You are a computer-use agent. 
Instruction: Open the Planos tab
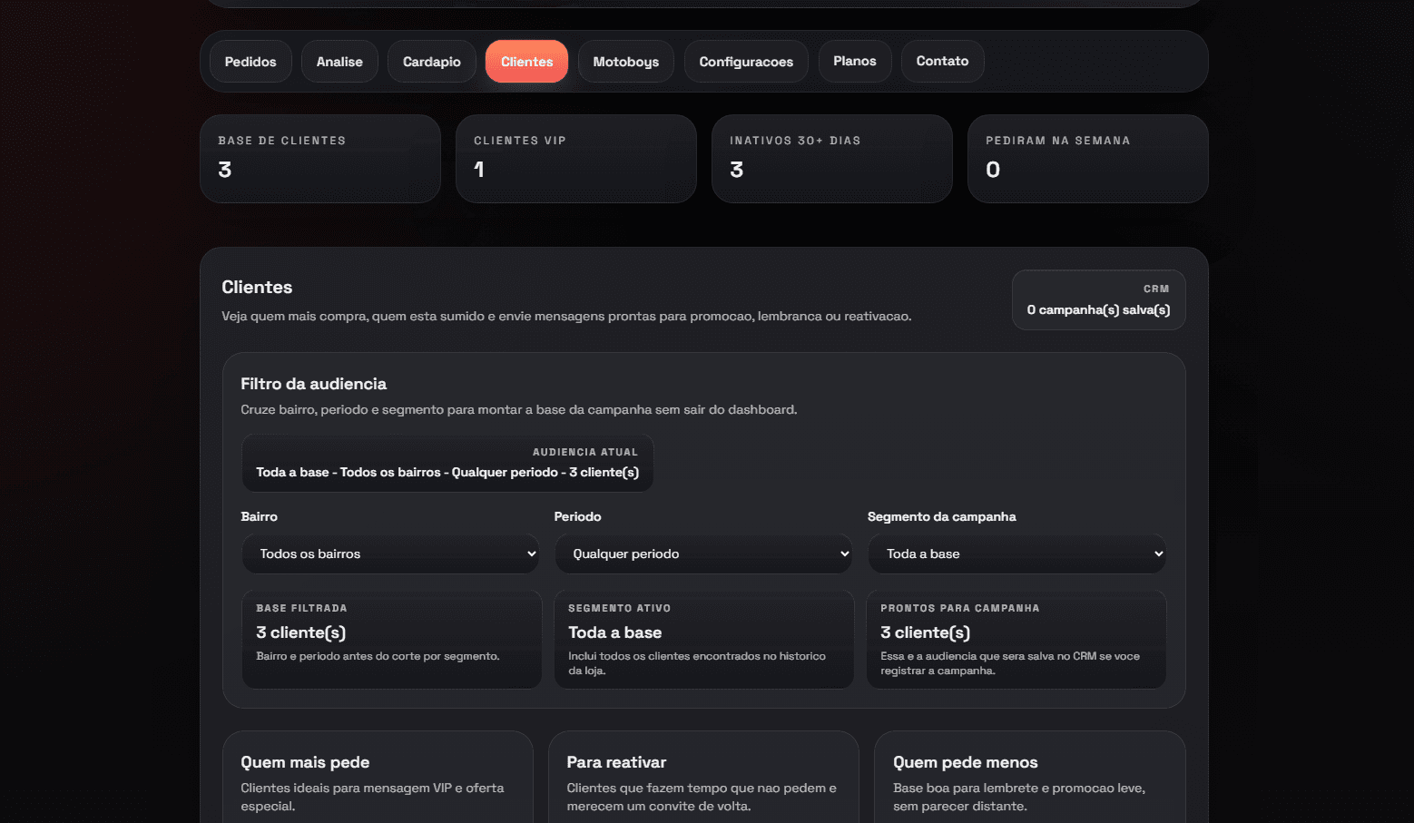(x=854, y=61)
